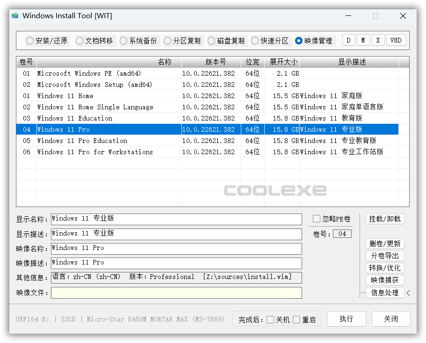This screenshot has height=343, width=426.
Task: Sort by the 显示描述 column header
Action: pyautogui.click(x=349, y=62)
